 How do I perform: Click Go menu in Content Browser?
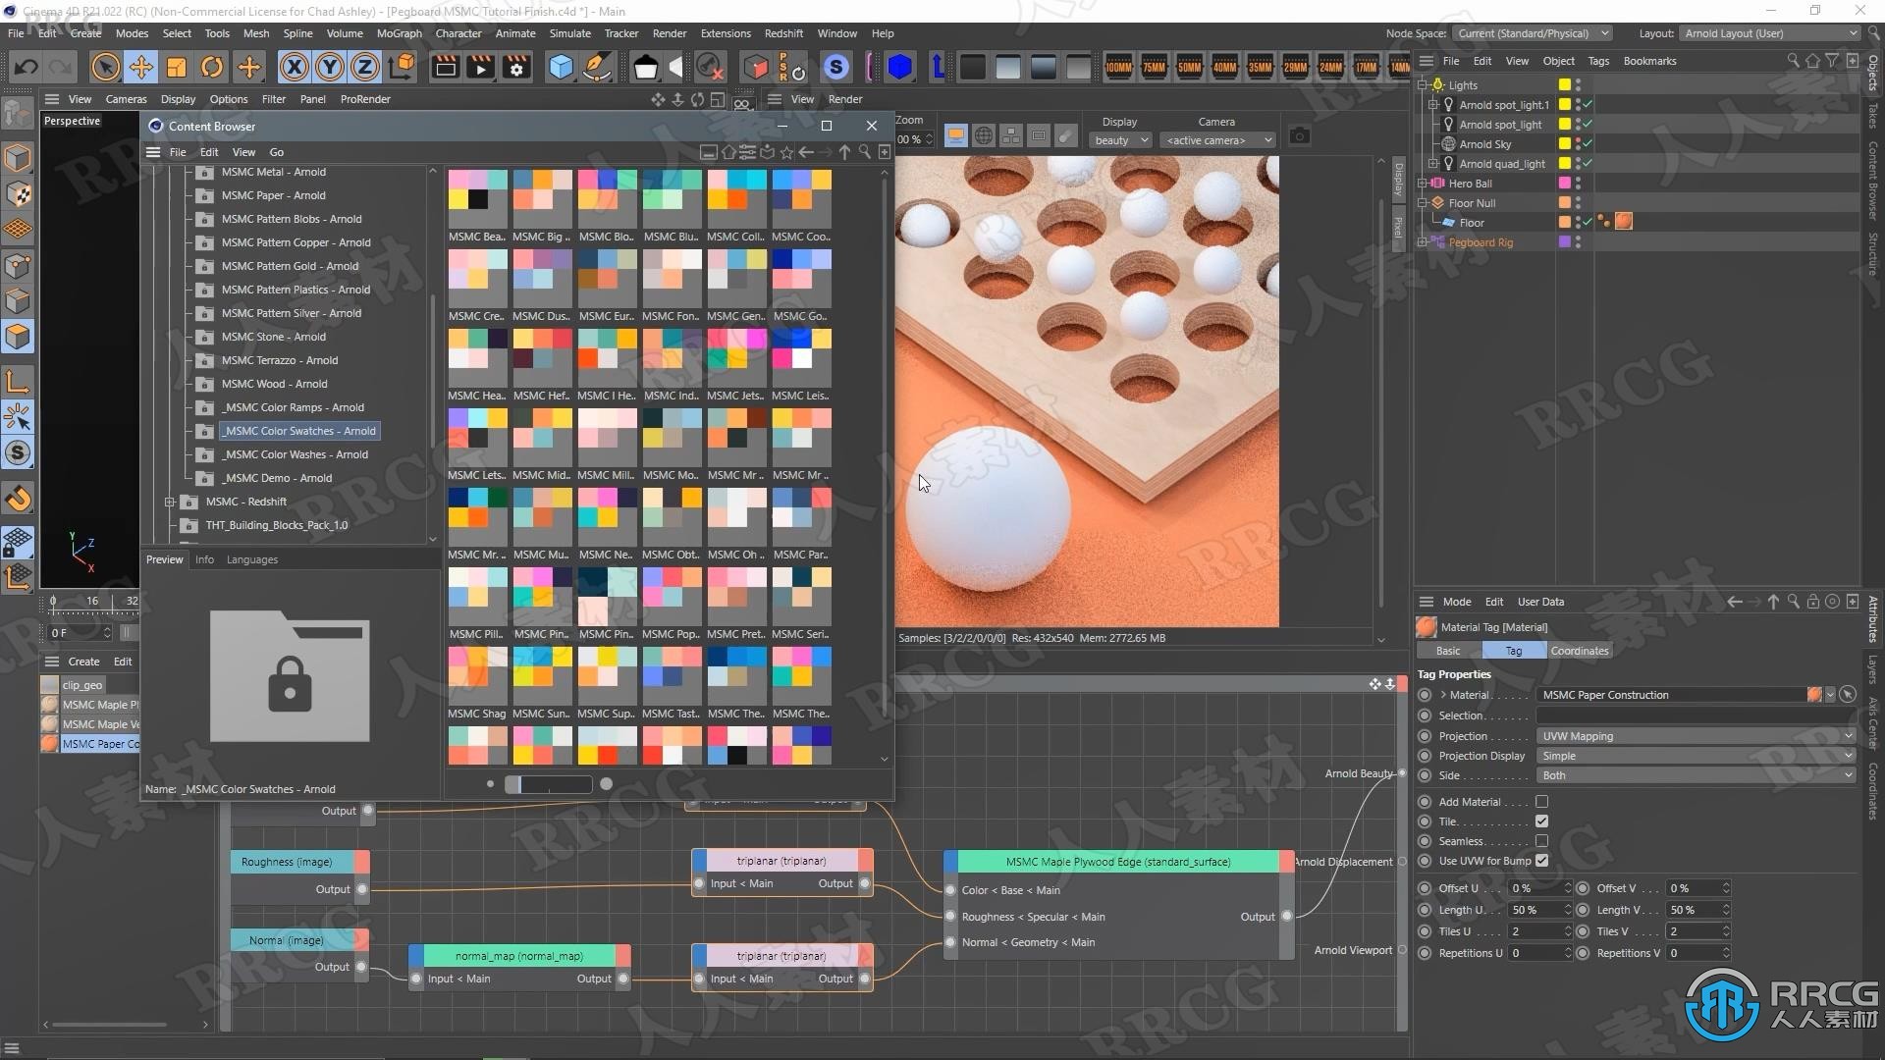(276, 151)
